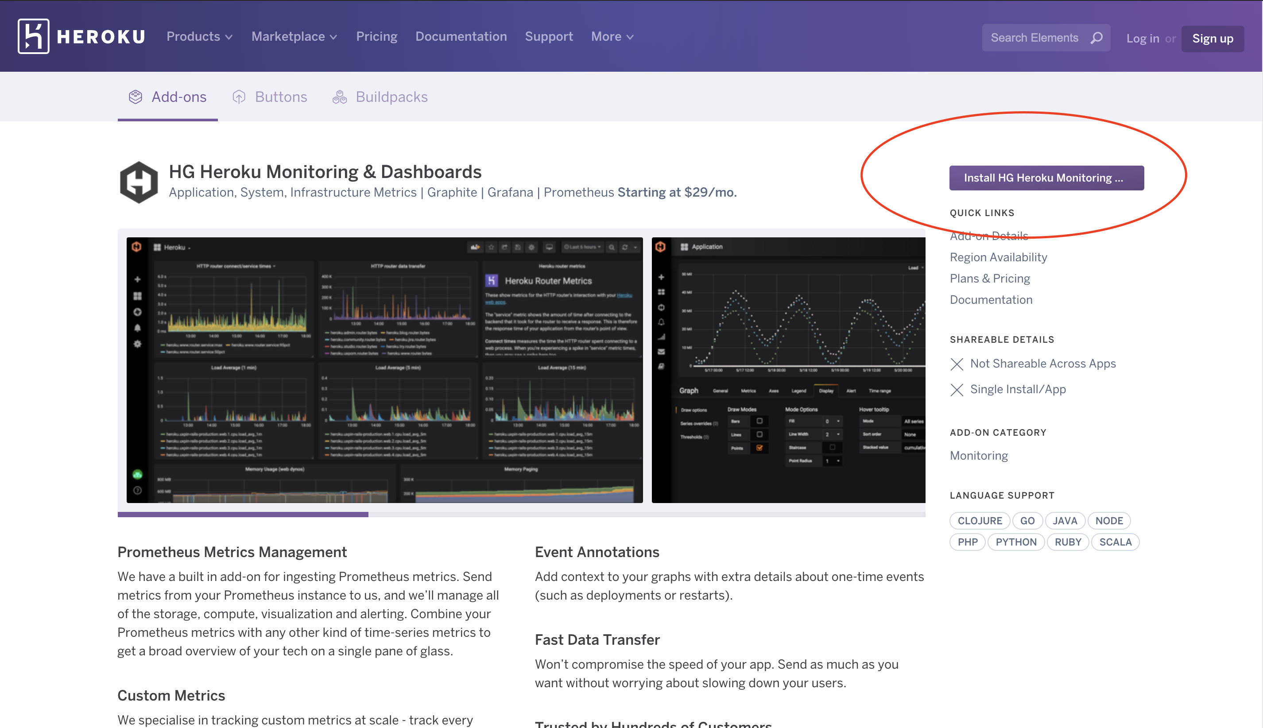Open the Heroku dashboard screenshot thumbnail

(384, 370)
